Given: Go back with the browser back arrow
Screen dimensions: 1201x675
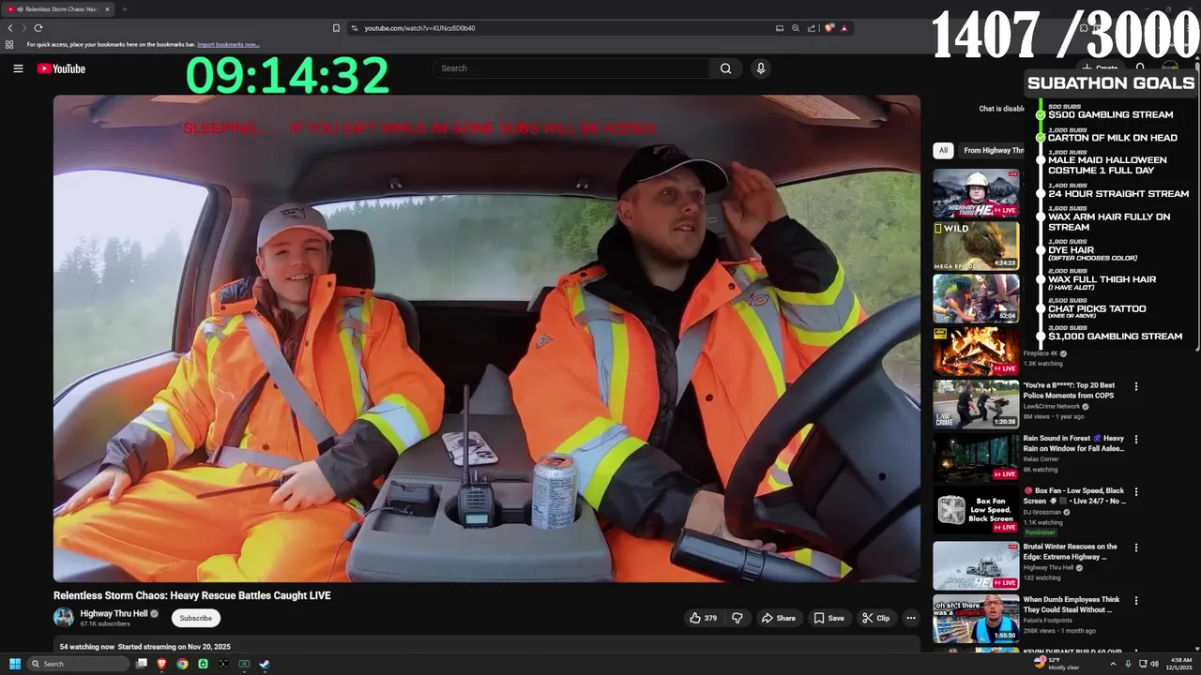Looking at the screenshot, I should click(x=10, y=28).
